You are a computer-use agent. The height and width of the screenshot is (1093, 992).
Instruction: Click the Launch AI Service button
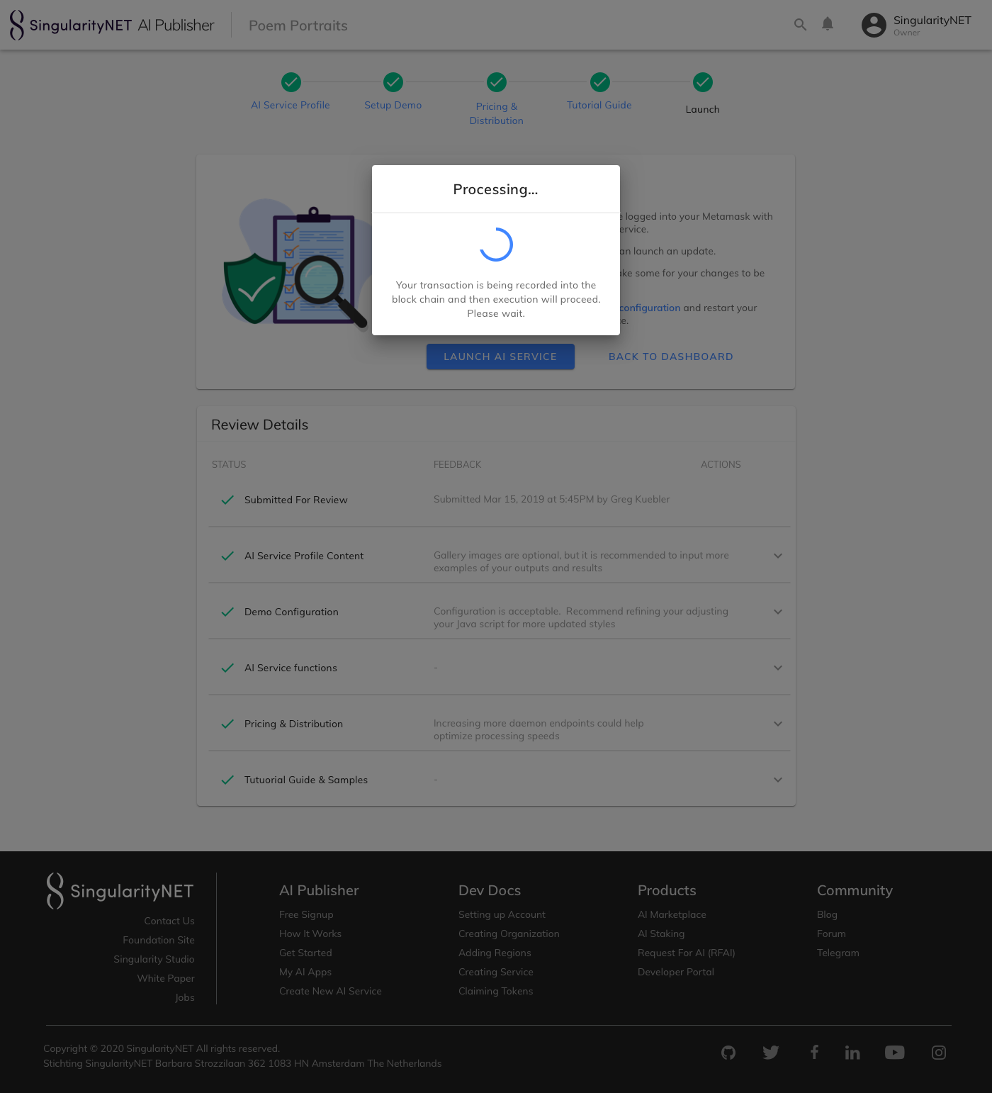[x=500, y=357]
